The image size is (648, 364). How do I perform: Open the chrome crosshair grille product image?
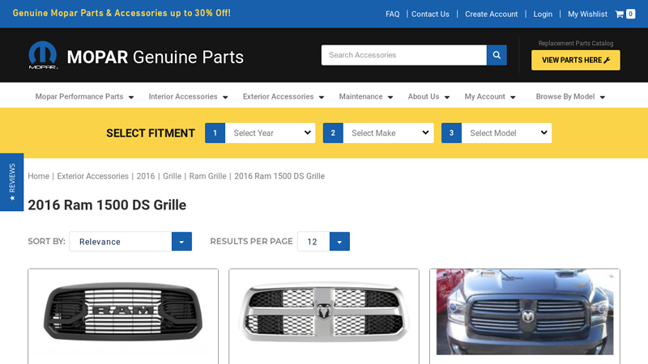click(324, 312)
